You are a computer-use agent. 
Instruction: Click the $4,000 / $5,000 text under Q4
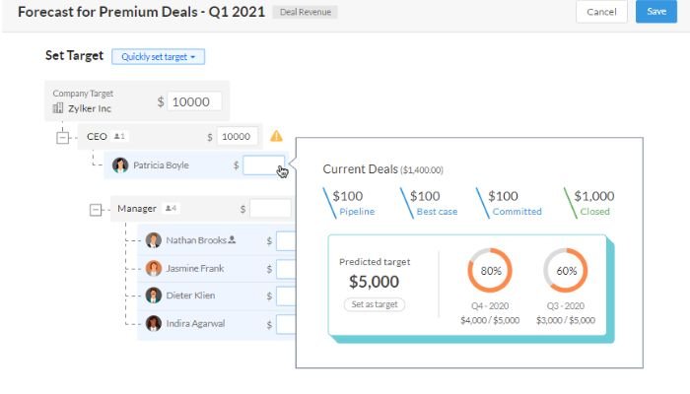coord(490,320)
